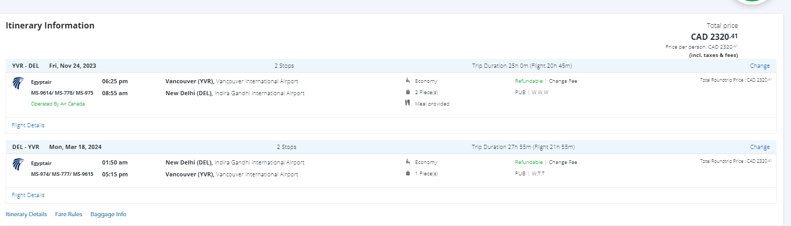Click the green Refundable label on the outbound flight
Viewport: 791px width, 226px height.
[529, 81]
